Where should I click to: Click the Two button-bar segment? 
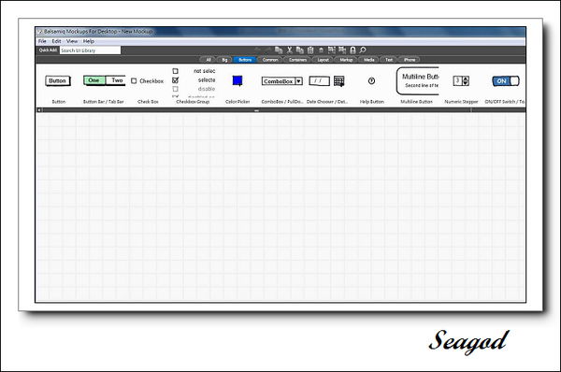[116, 80]
